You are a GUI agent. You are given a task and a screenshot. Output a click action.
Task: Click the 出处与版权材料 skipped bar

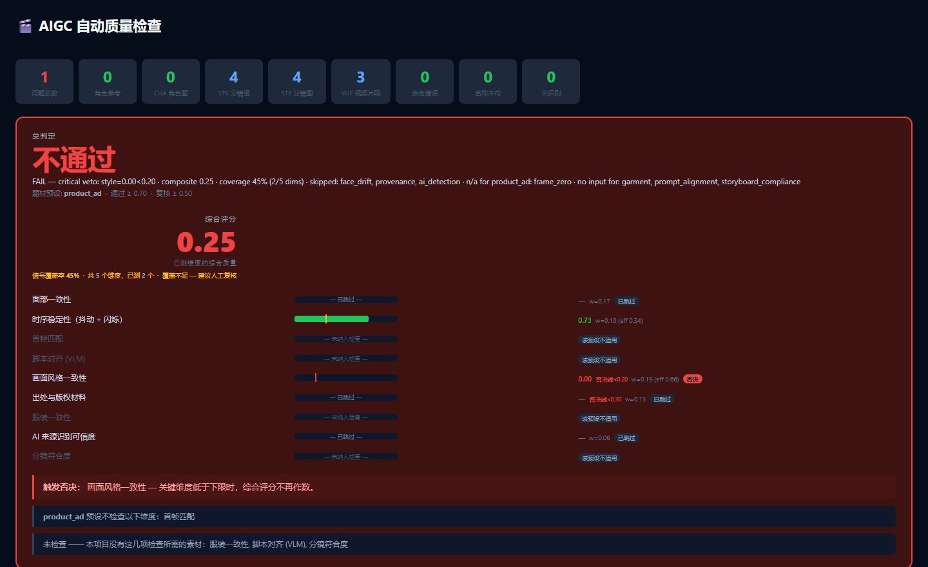(346, 398)
